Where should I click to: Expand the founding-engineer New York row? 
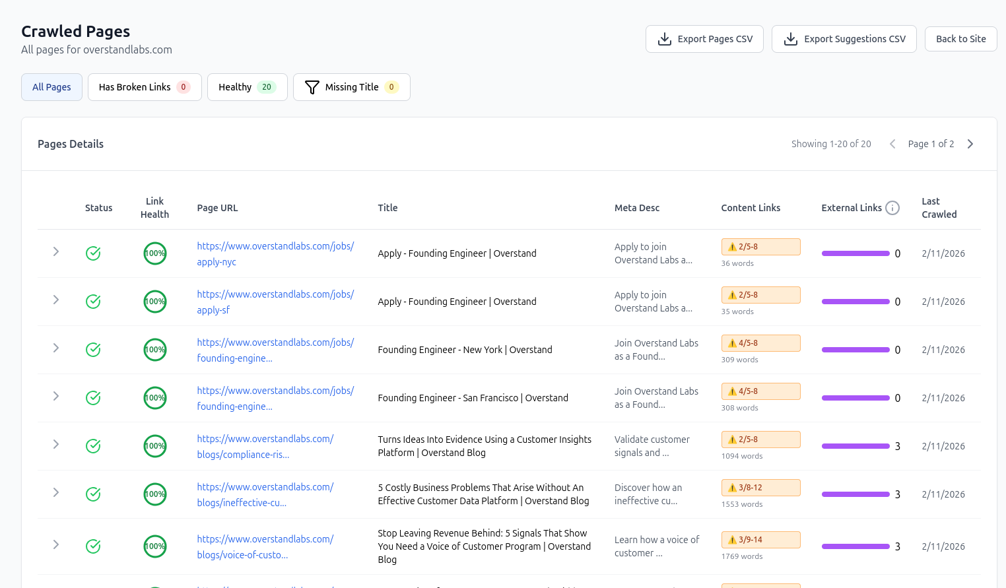(55, 348)
